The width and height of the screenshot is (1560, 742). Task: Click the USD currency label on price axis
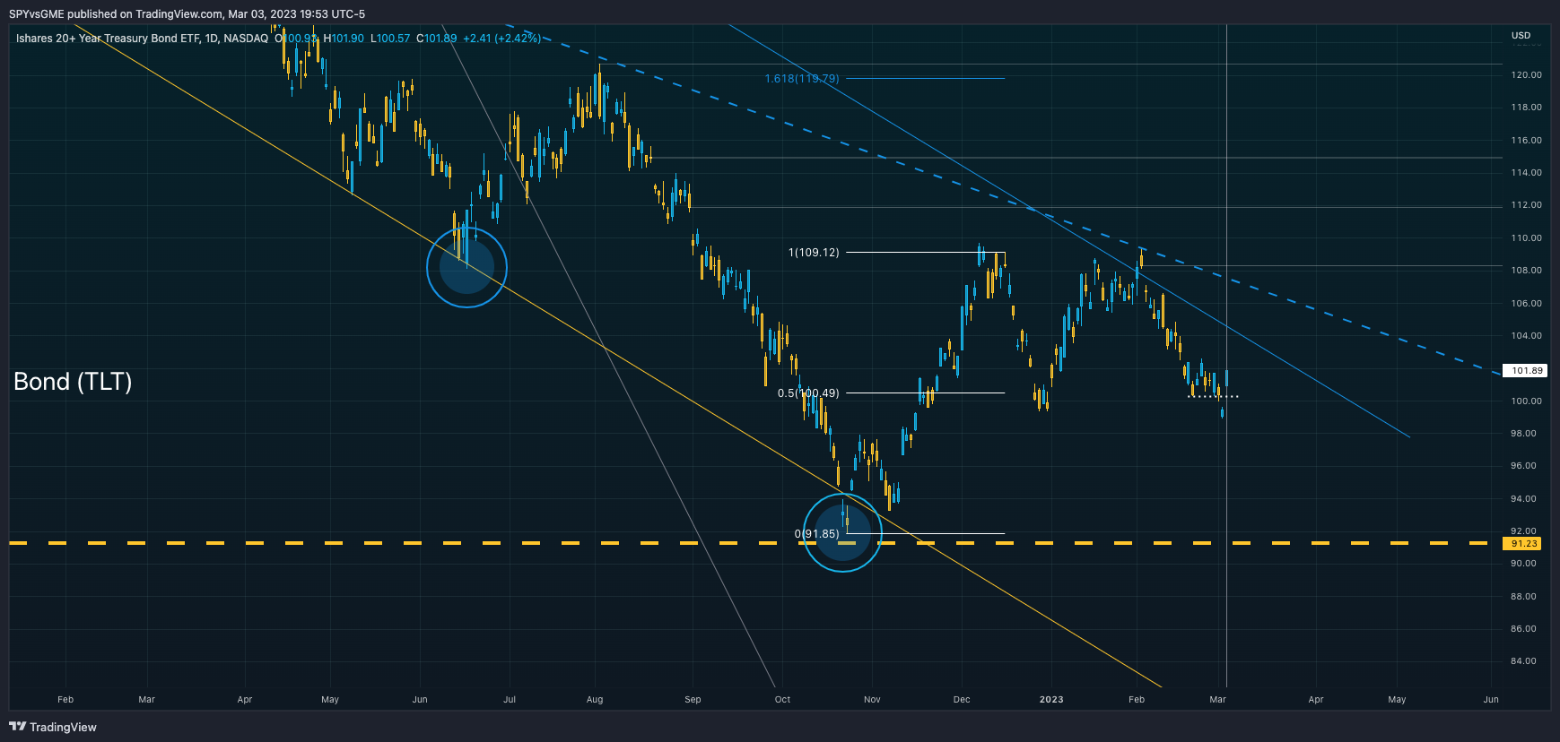pos(1521,36)
